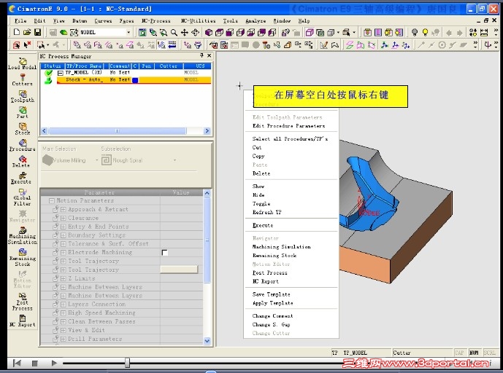Click the magnifier Zoom toolbar icon
Viewport: 503px width, 373px height.
point(174,32)
